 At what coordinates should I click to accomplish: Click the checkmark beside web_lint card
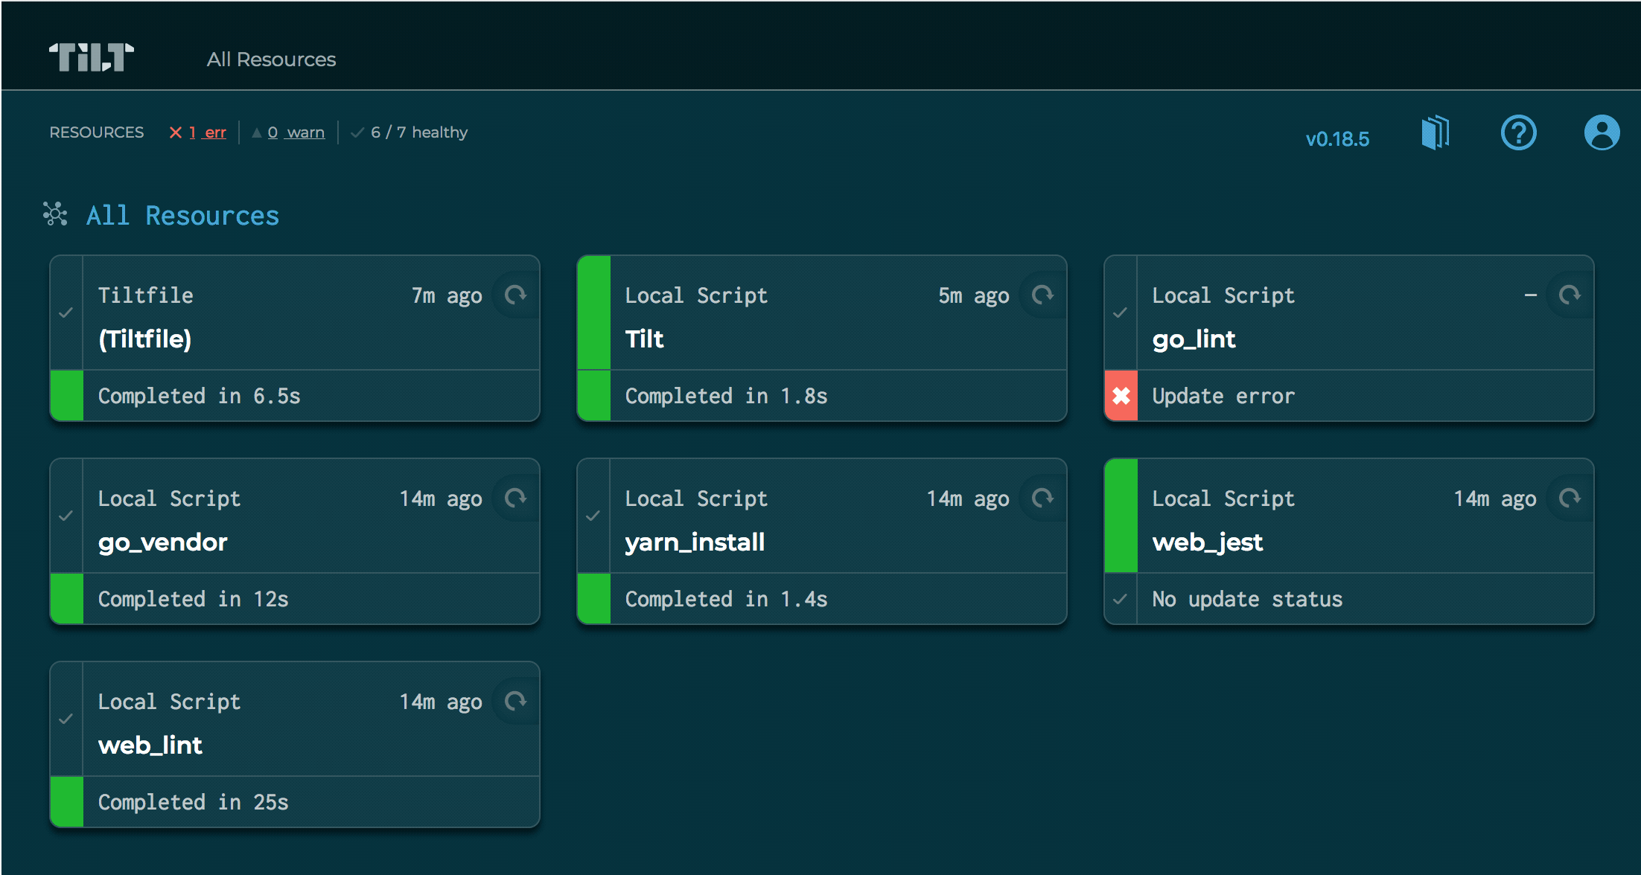click(66, 719)
